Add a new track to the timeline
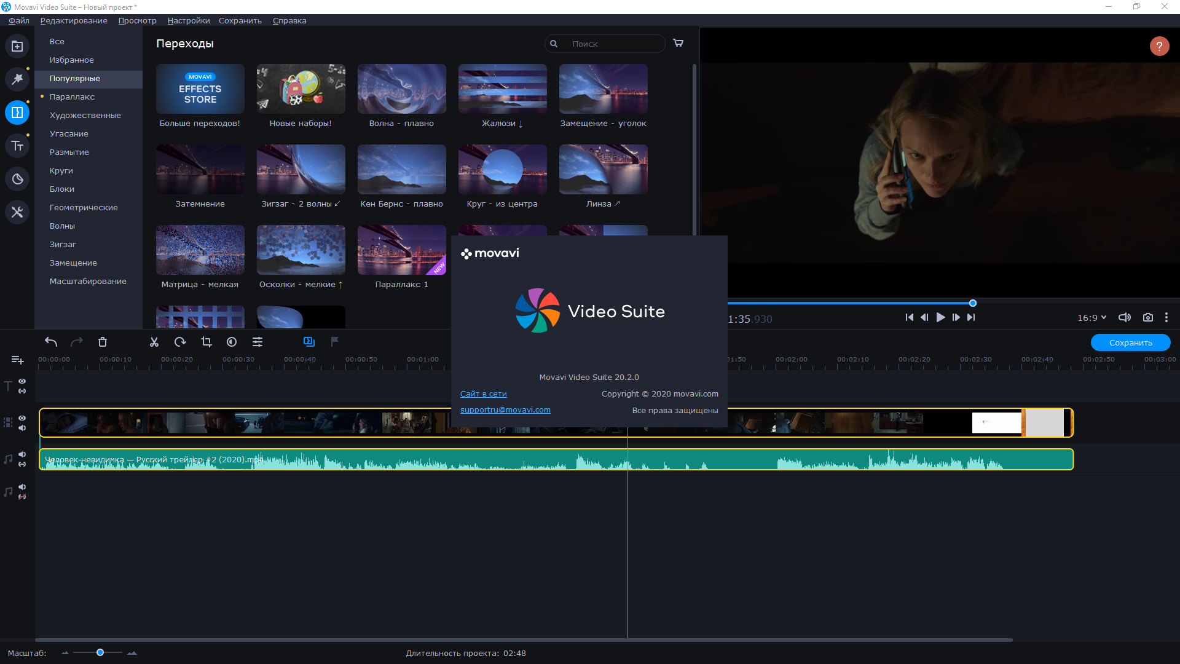 tap(17, 360)
